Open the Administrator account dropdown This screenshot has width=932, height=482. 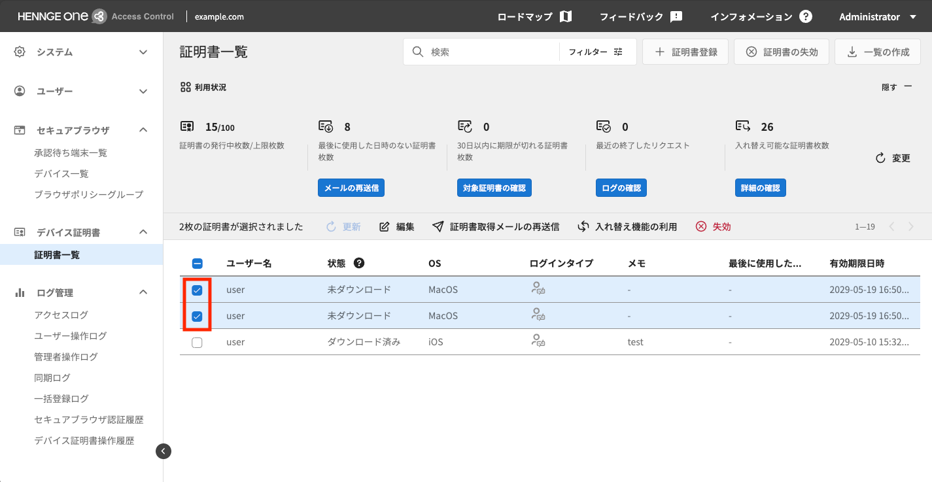(878, 17)
